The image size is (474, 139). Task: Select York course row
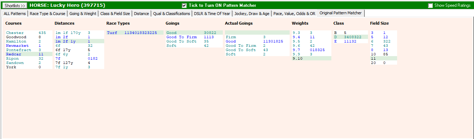click(x=29, y=67)
